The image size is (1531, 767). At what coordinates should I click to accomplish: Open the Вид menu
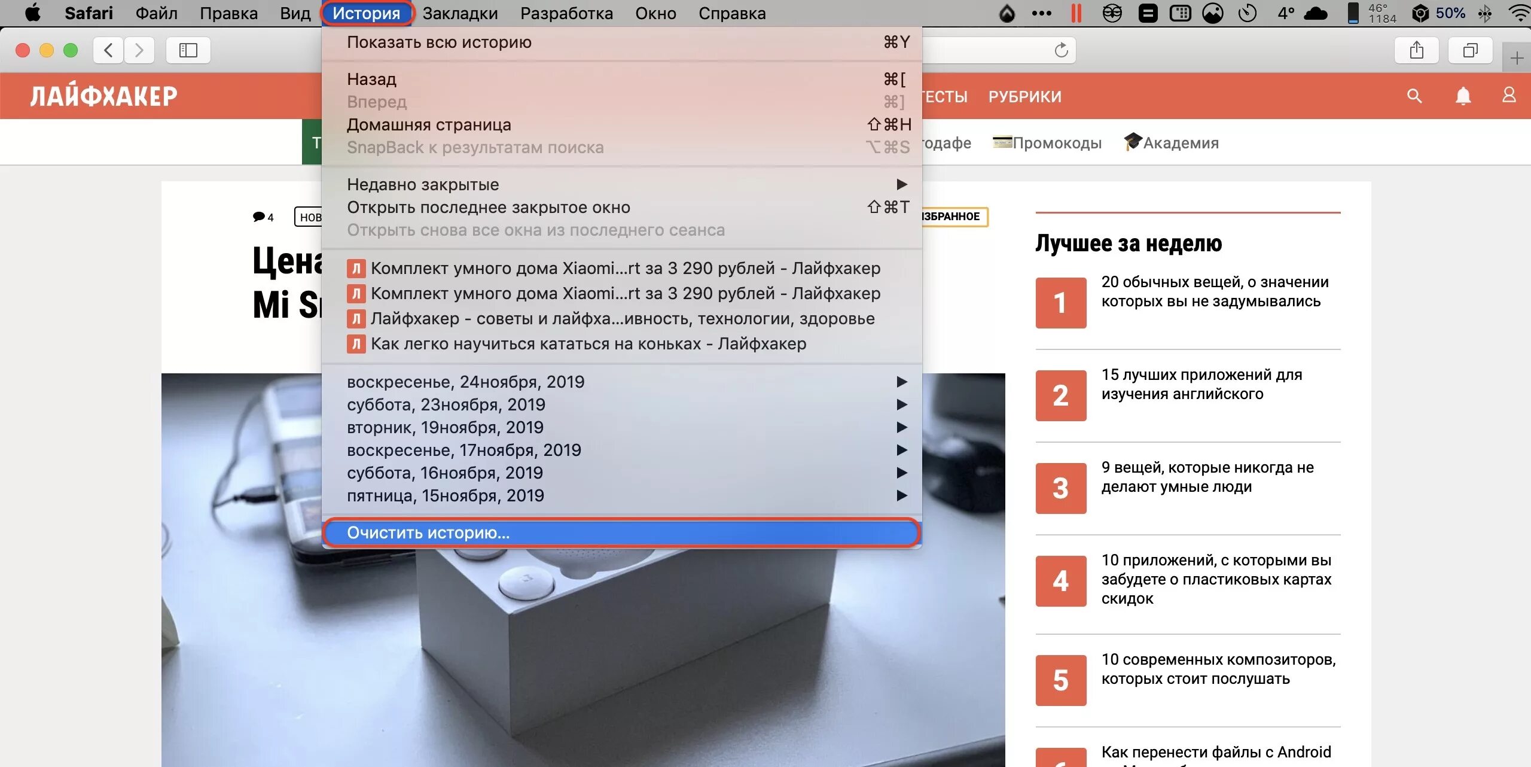pyautogui.click(x=295, y=13)
